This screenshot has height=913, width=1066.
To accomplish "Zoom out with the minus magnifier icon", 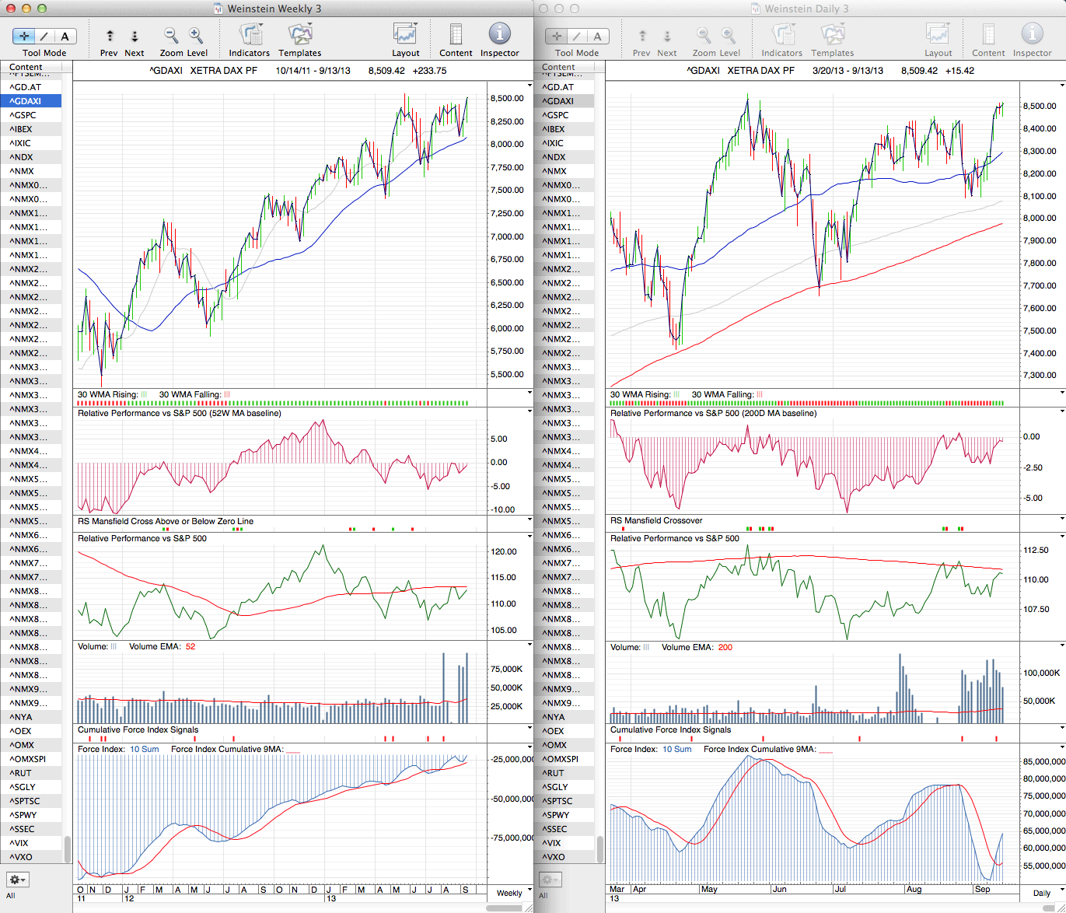I will pyautogui.click(x=171, y=36).
